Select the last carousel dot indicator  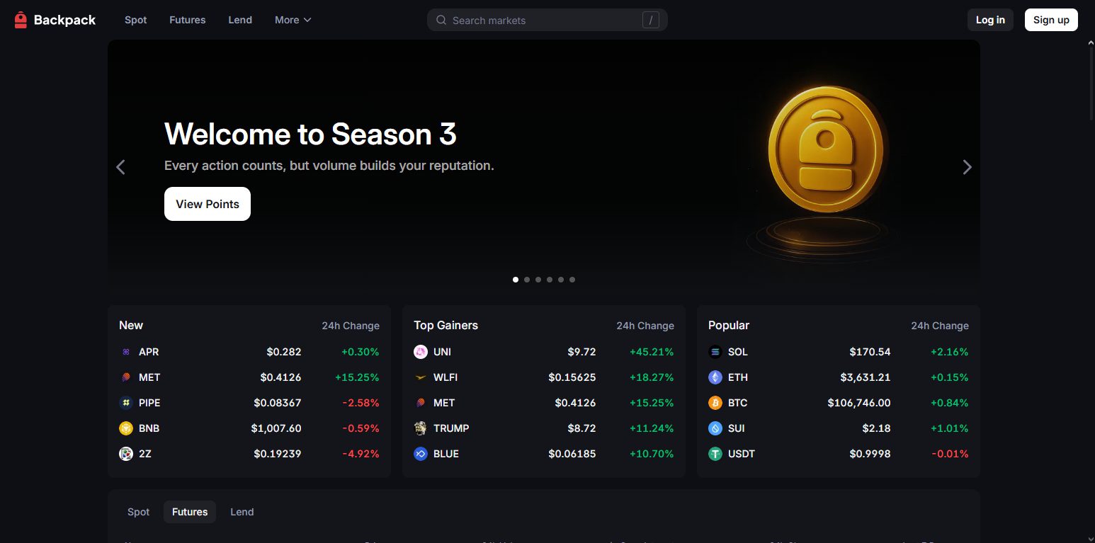point(572,280)
